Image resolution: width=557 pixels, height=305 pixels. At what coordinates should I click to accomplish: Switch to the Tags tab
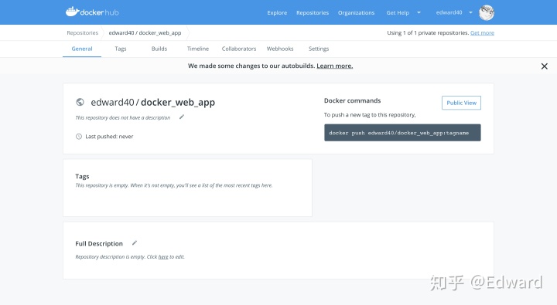click(121, 49)
